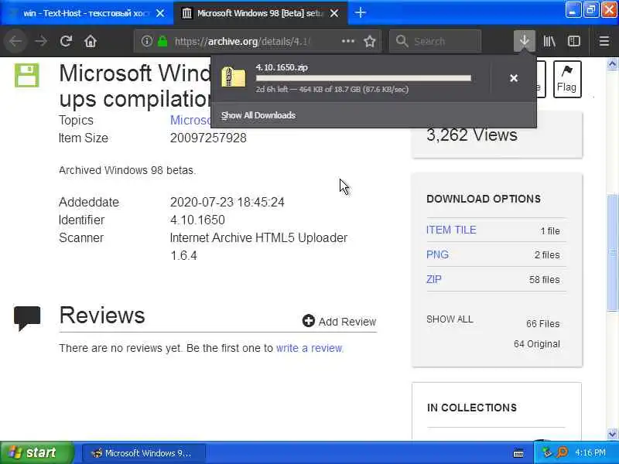This screenshot has height=464, width=619.
Task: Reload the current archive.org page
Action: [x=66, y=41]
